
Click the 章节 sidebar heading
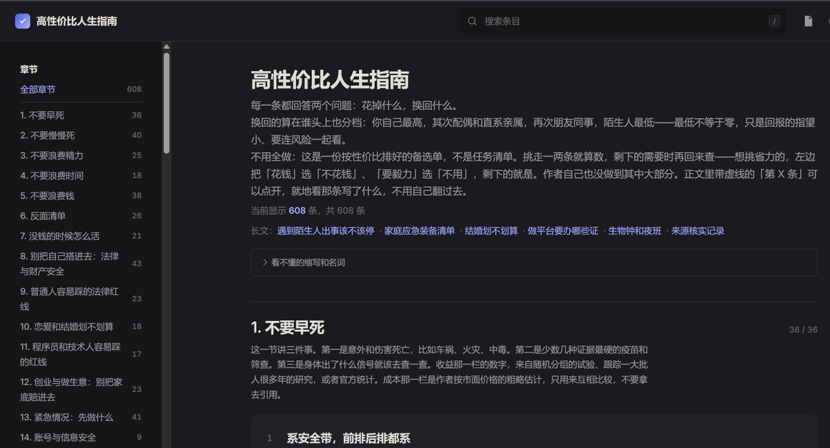tap(29, 69)
